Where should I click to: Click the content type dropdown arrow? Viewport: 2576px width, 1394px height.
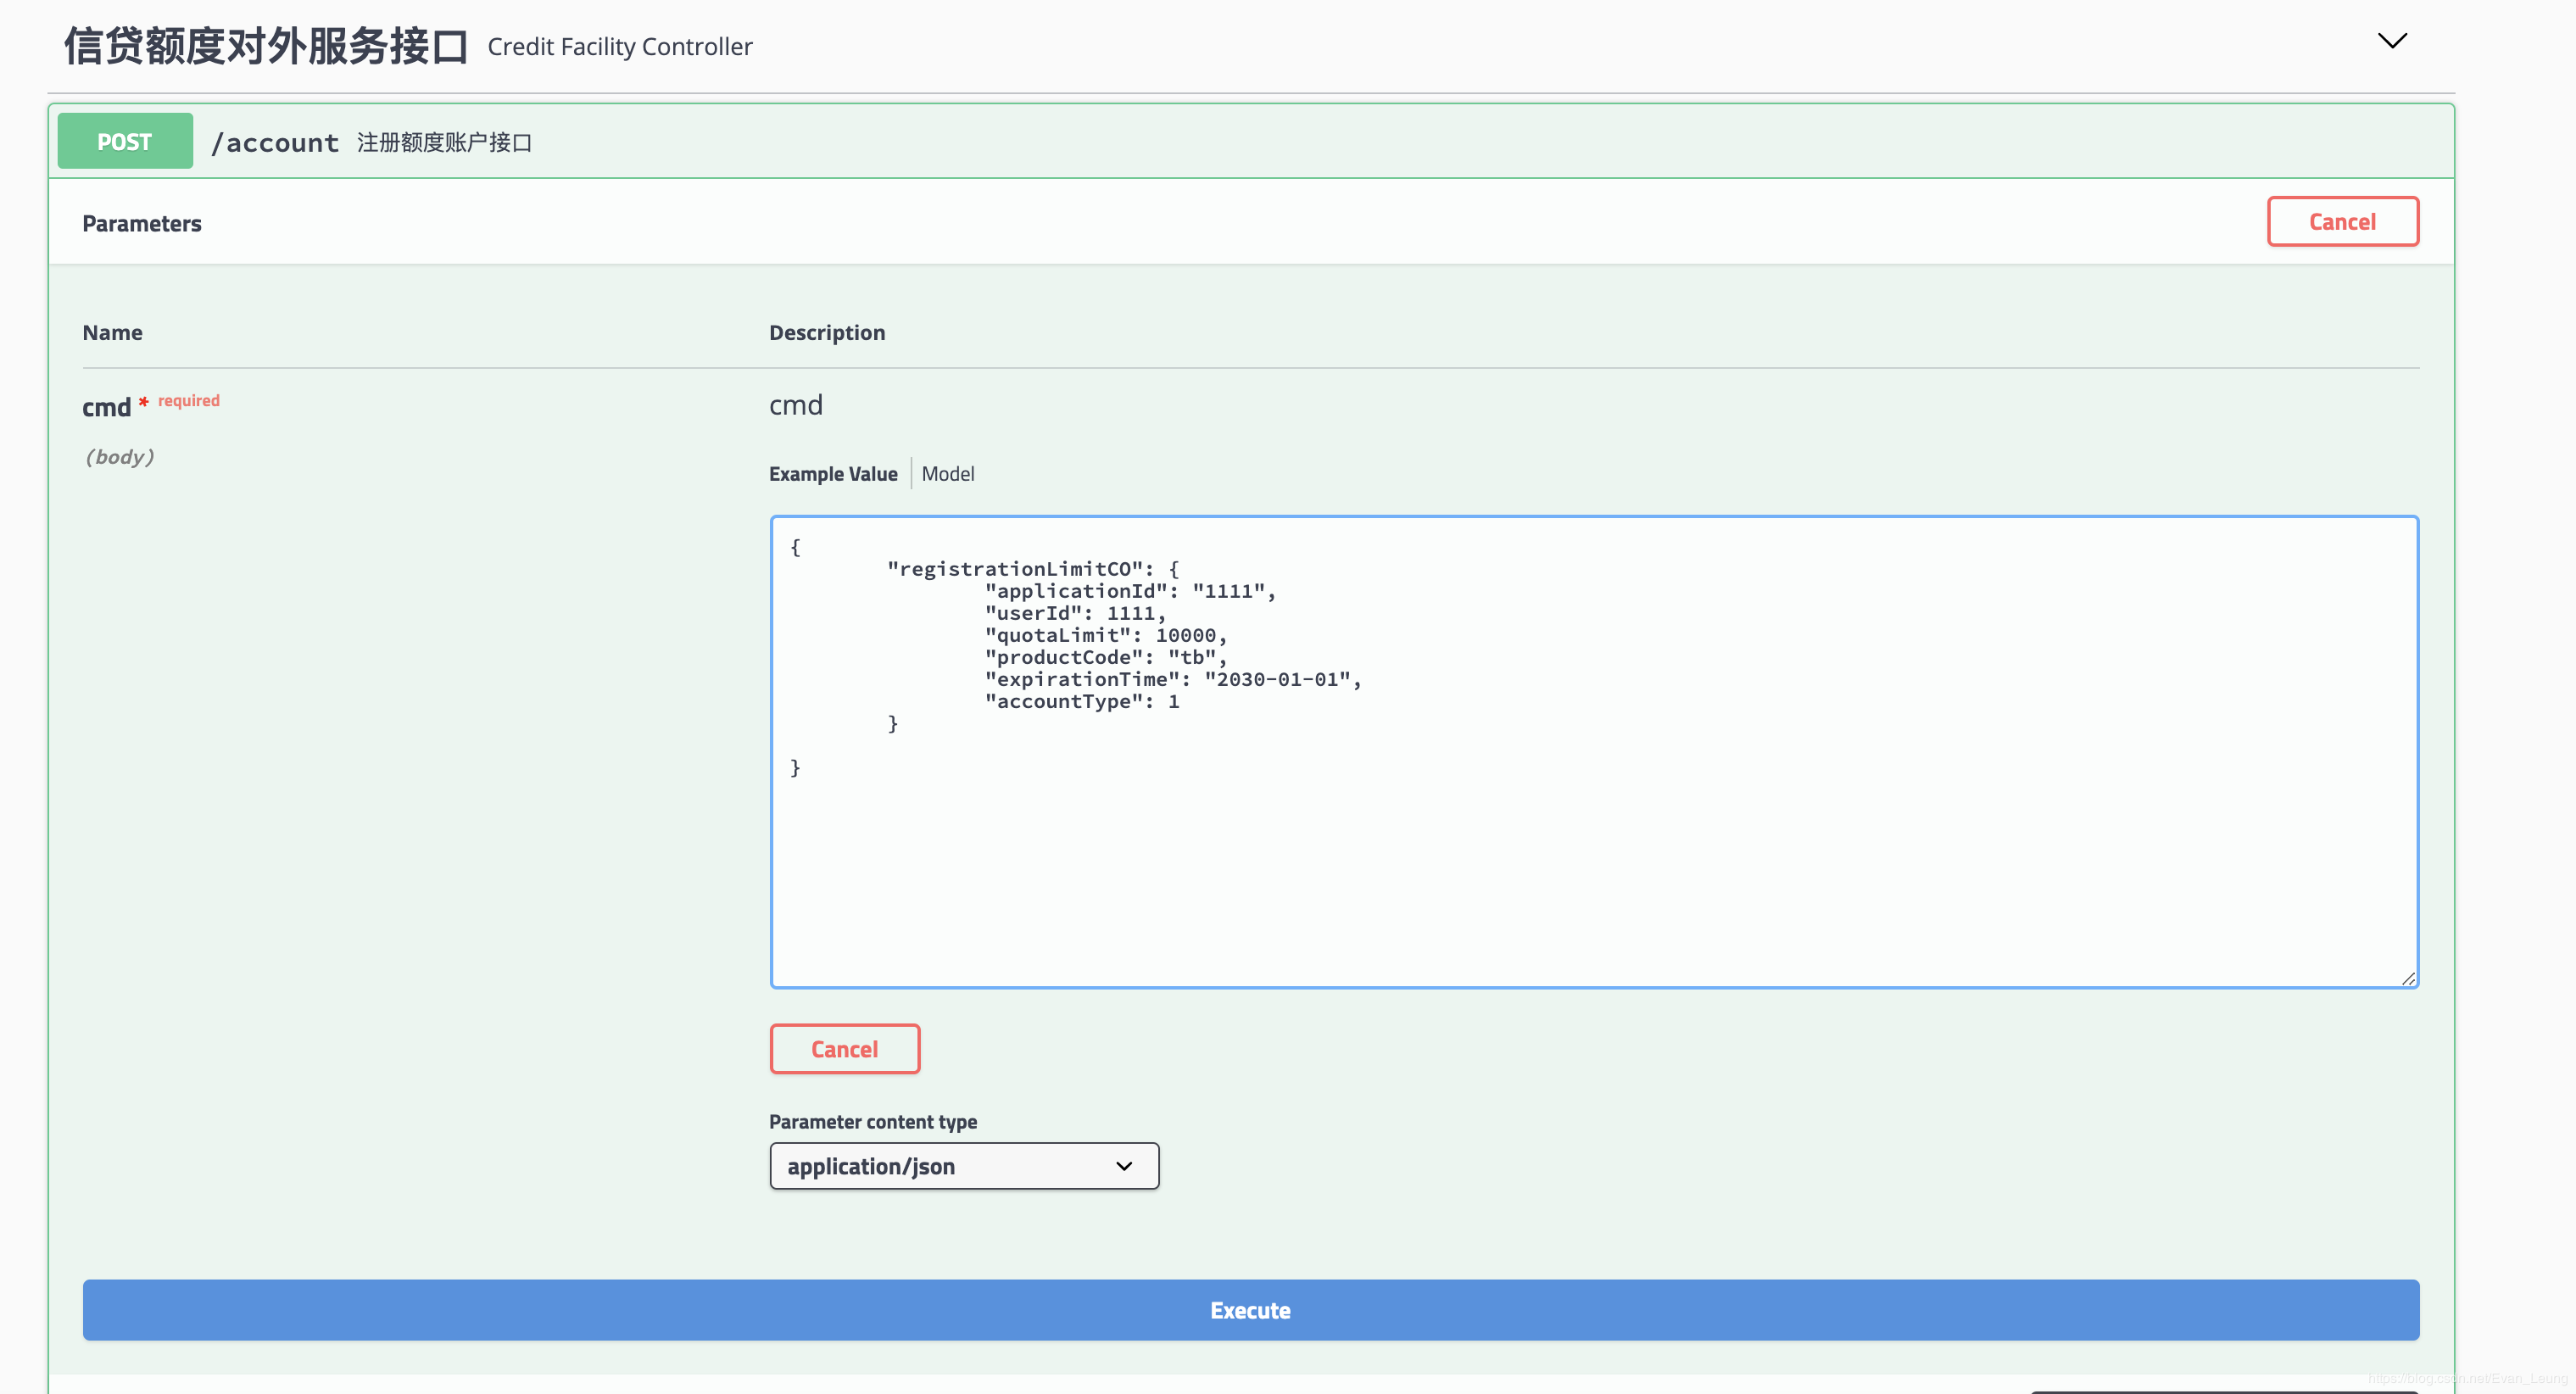click(1124, 1166)
